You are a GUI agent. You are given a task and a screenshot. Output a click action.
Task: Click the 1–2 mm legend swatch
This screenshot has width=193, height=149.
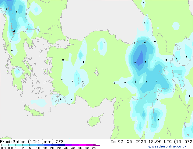19,145
